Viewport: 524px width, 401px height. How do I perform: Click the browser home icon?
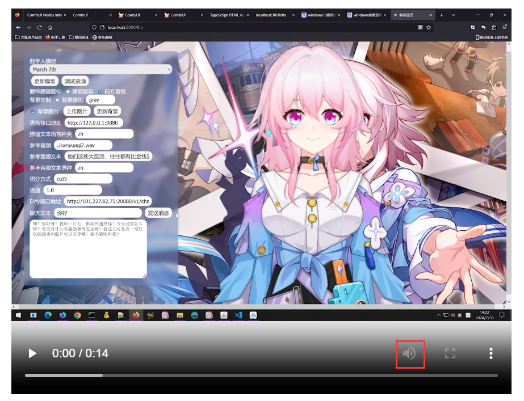pos(50,27)
